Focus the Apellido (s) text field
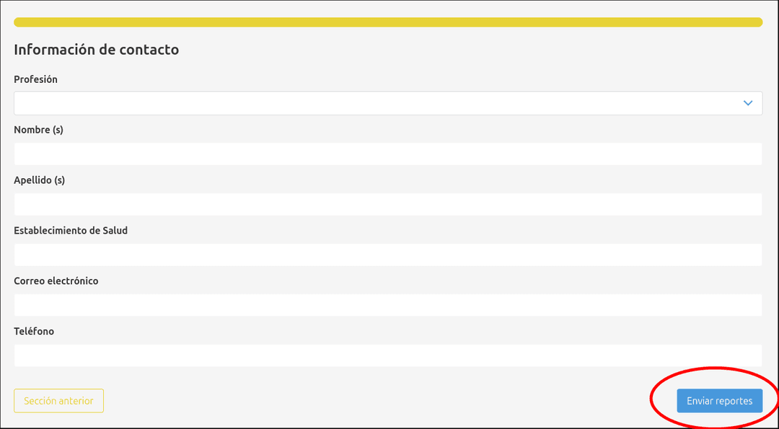Viewport: 779px width, 429px height. [388, 204]
